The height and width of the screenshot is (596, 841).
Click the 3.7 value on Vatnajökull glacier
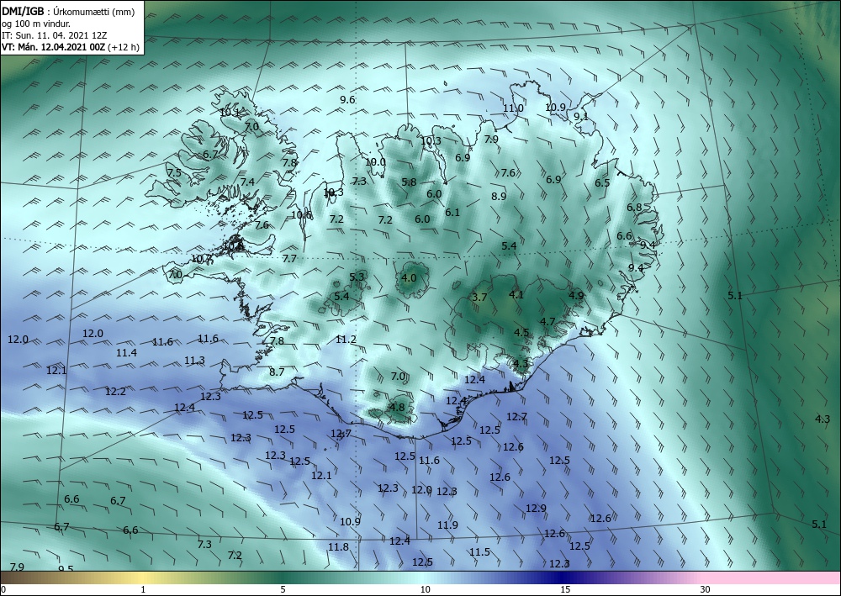479,297
